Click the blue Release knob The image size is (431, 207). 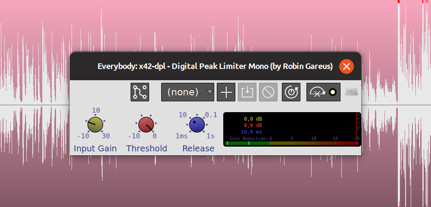(197, 125)
